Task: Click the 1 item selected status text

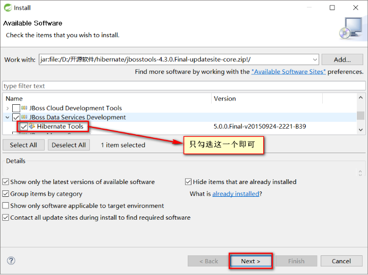Action: (x=123, y=145)
